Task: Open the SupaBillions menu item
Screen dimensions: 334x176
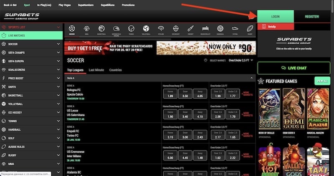Action: 108,5
